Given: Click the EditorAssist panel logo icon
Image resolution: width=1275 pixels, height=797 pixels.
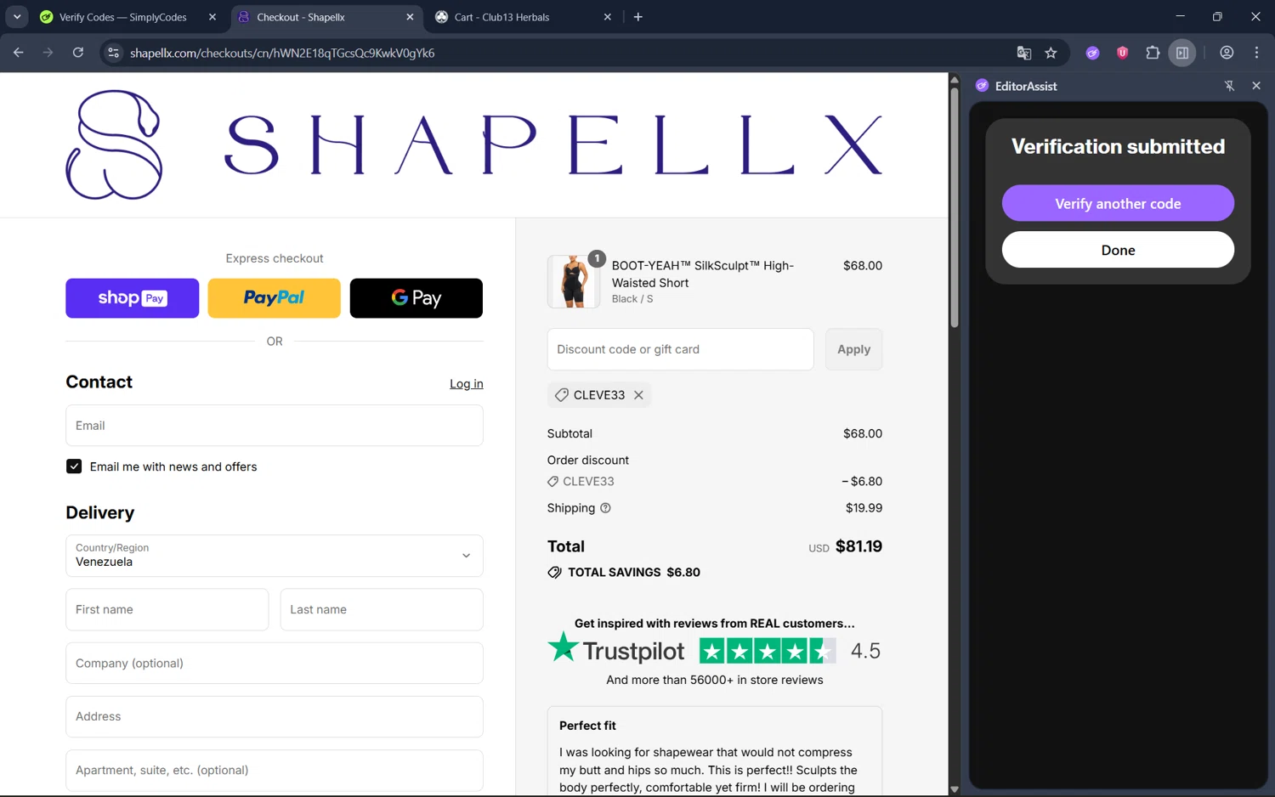Looking at the screenshot, I should [x=982, y=86].
